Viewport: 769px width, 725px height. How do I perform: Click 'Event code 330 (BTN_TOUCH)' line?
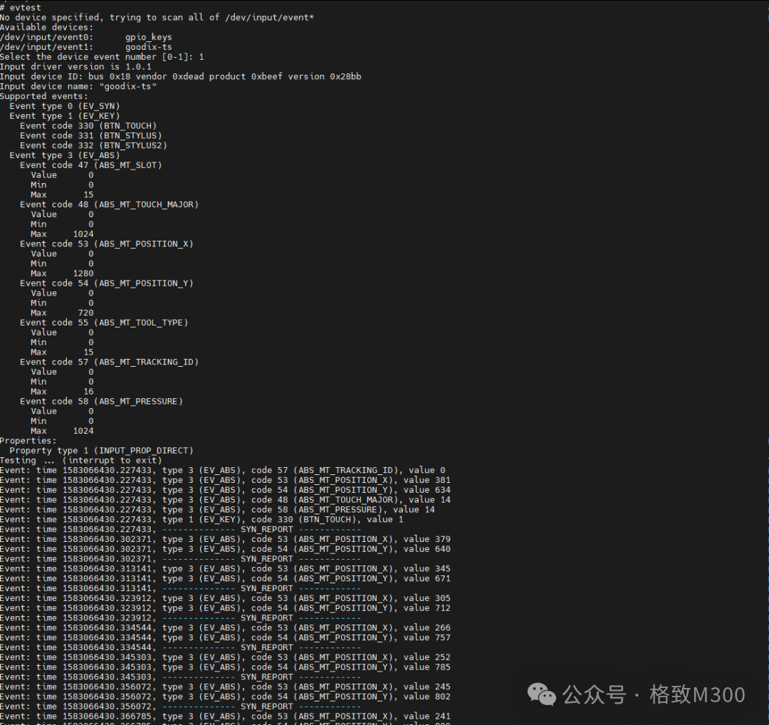[x=88, y=125]
